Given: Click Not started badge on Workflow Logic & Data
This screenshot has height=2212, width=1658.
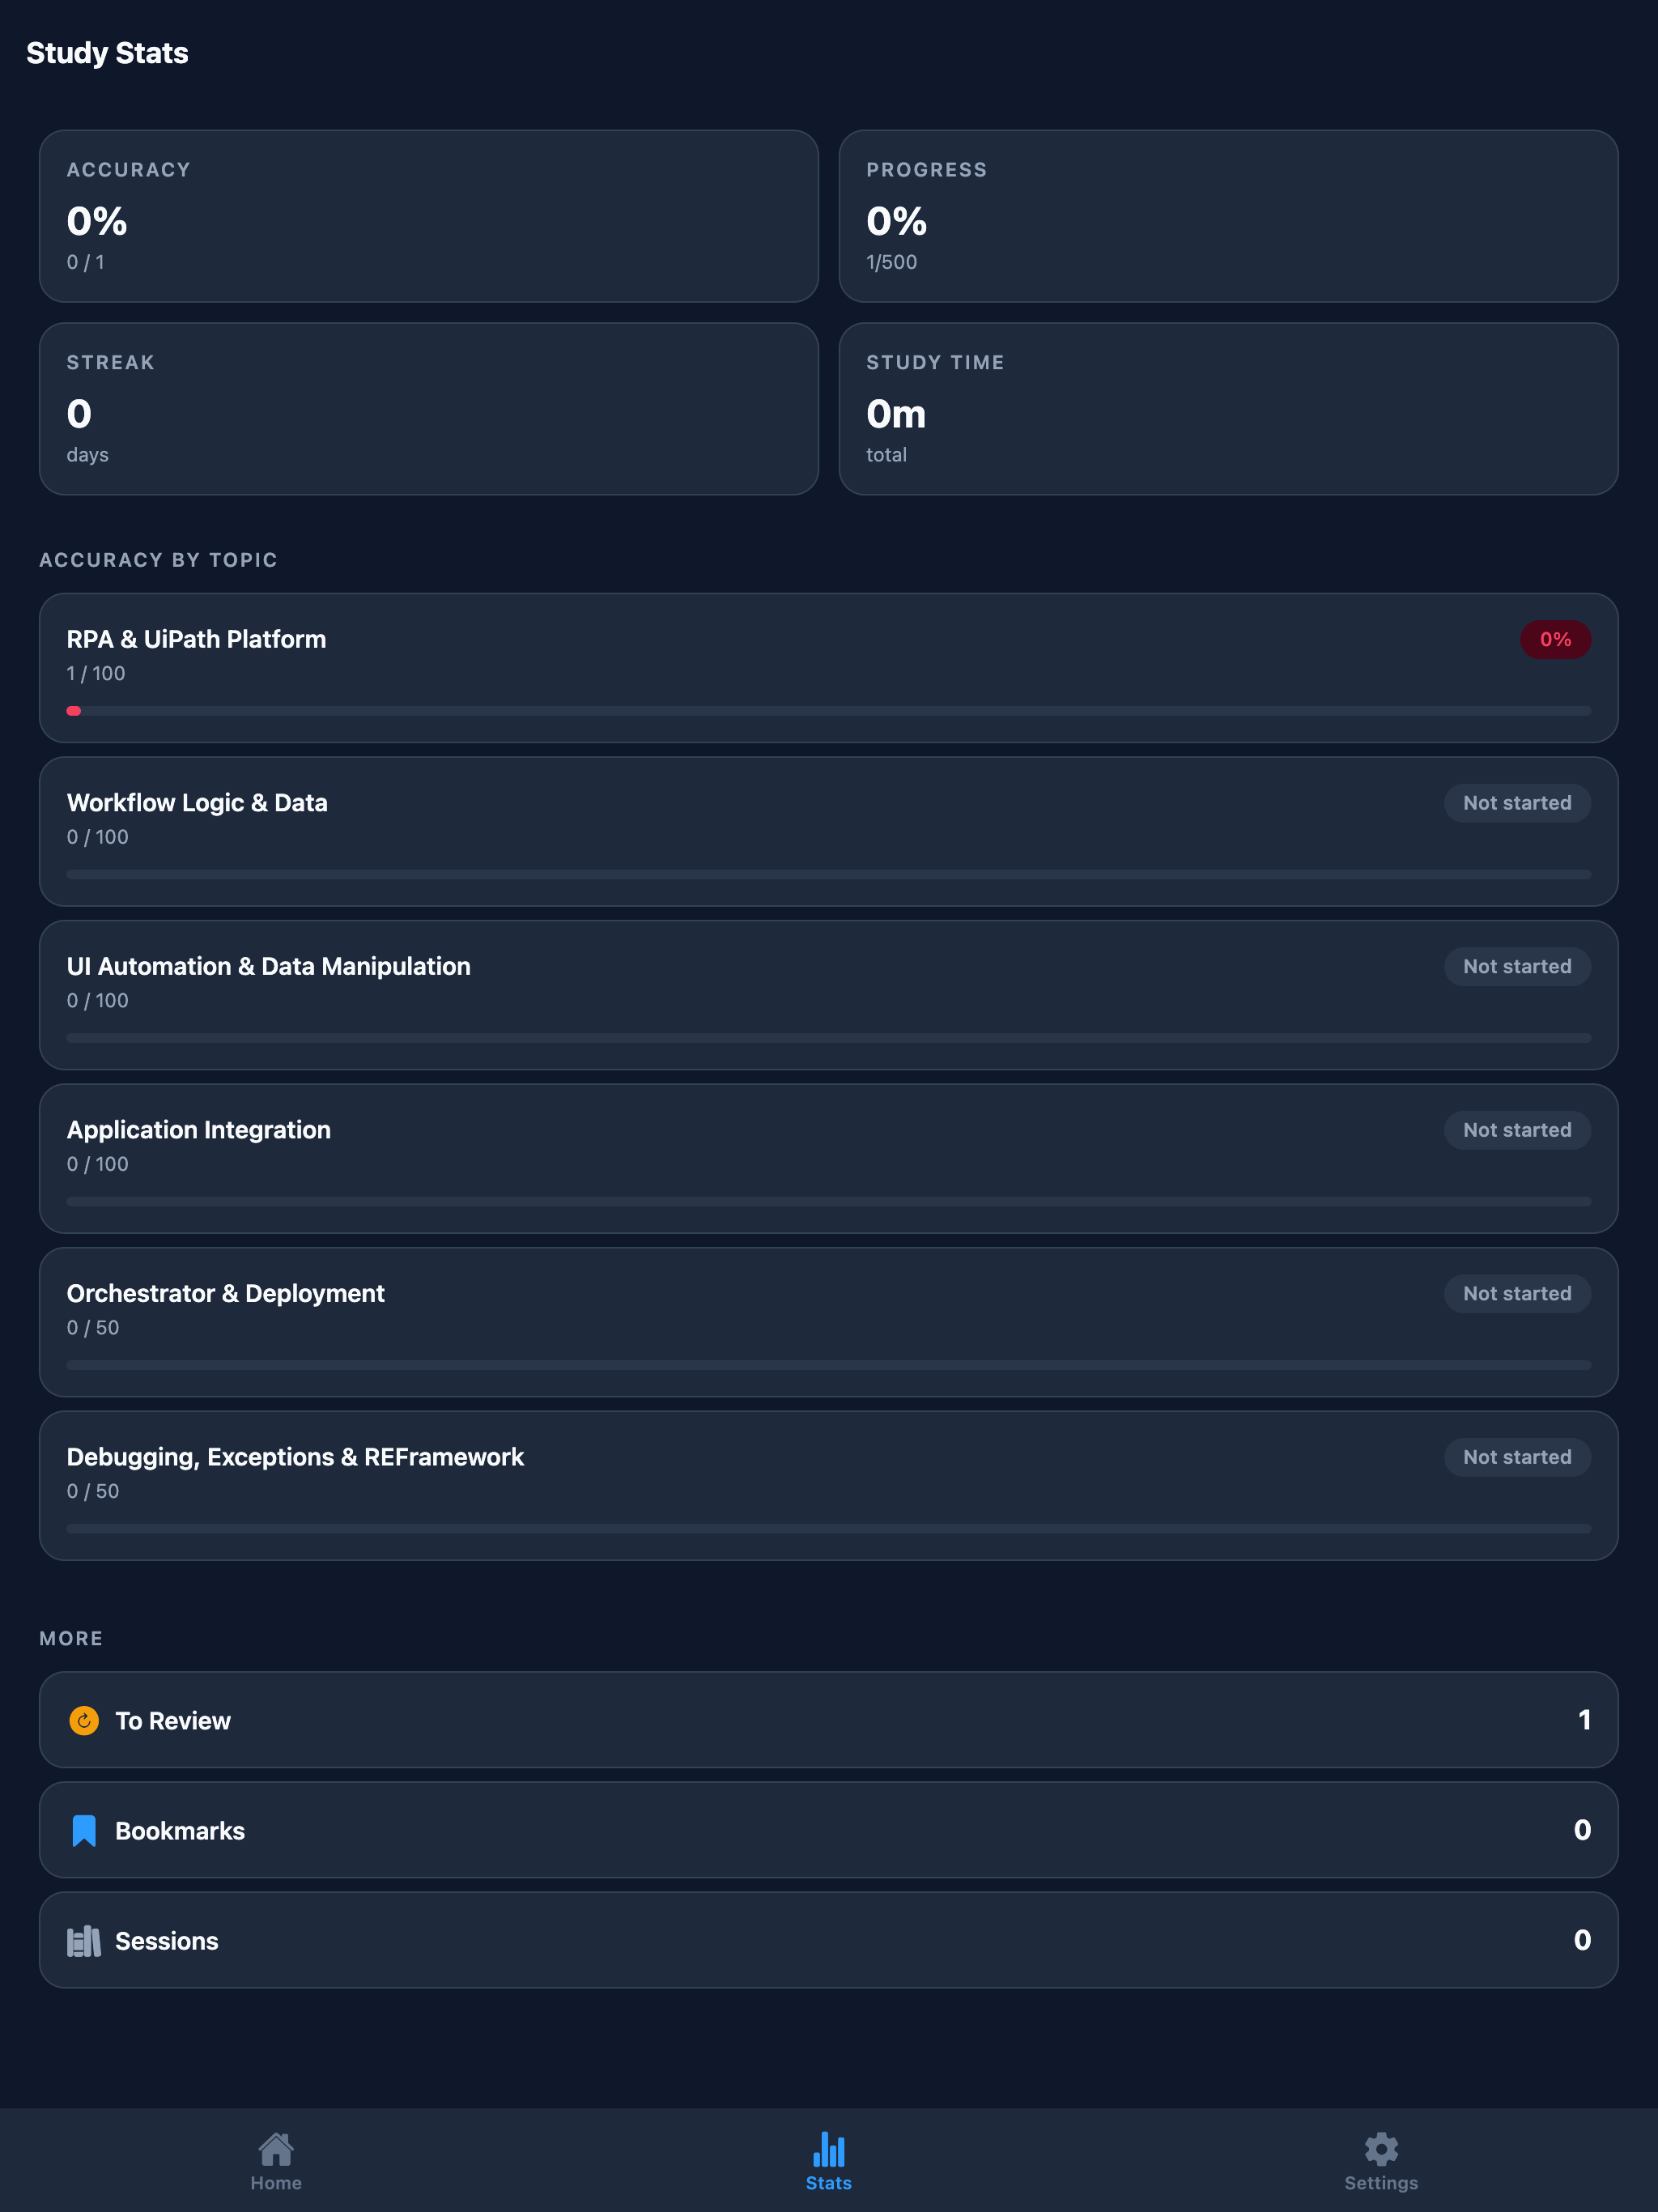Looking at the screenshot, I should pyautogui.click(x=1517, y=803).
